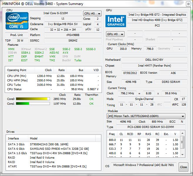Click the CPU Turbo row
This screenshot has width=193, height=176.
pos(53,85)
